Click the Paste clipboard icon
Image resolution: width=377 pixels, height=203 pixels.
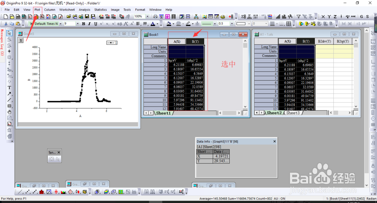(18, 24)
